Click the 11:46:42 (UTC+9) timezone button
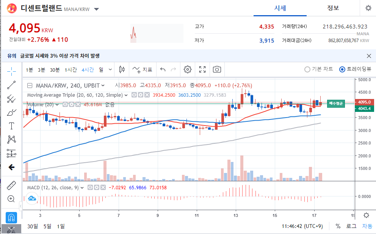This screenshot has width=376, height=234. point(302,226)
